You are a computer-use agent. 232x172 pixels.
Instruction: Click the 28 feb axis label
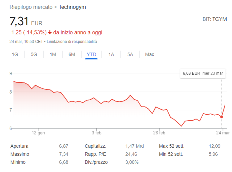[x=159, y=133]
